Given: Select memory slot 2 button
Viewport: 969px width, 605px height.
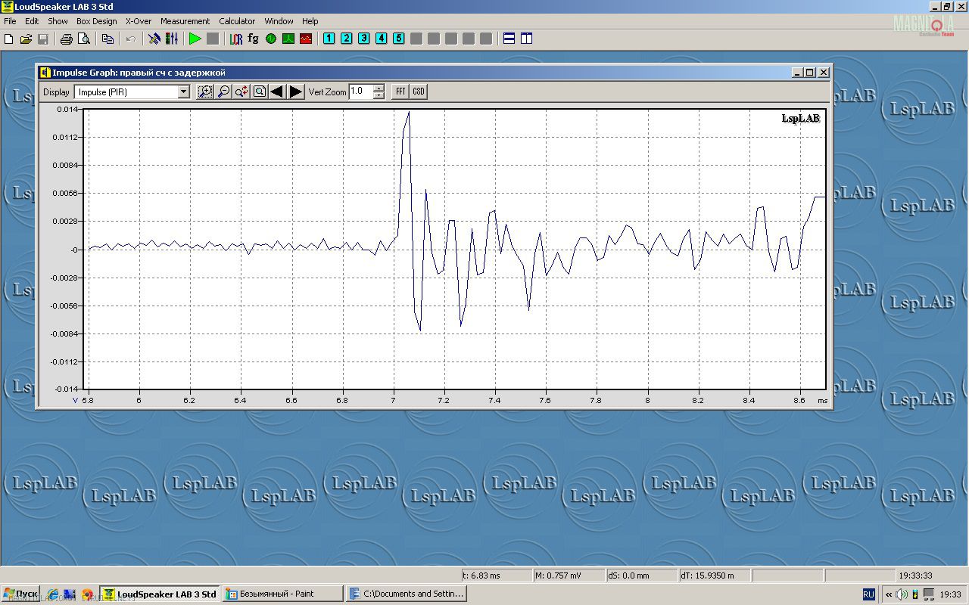Looking at the screenshot, I should pos(347,39).
